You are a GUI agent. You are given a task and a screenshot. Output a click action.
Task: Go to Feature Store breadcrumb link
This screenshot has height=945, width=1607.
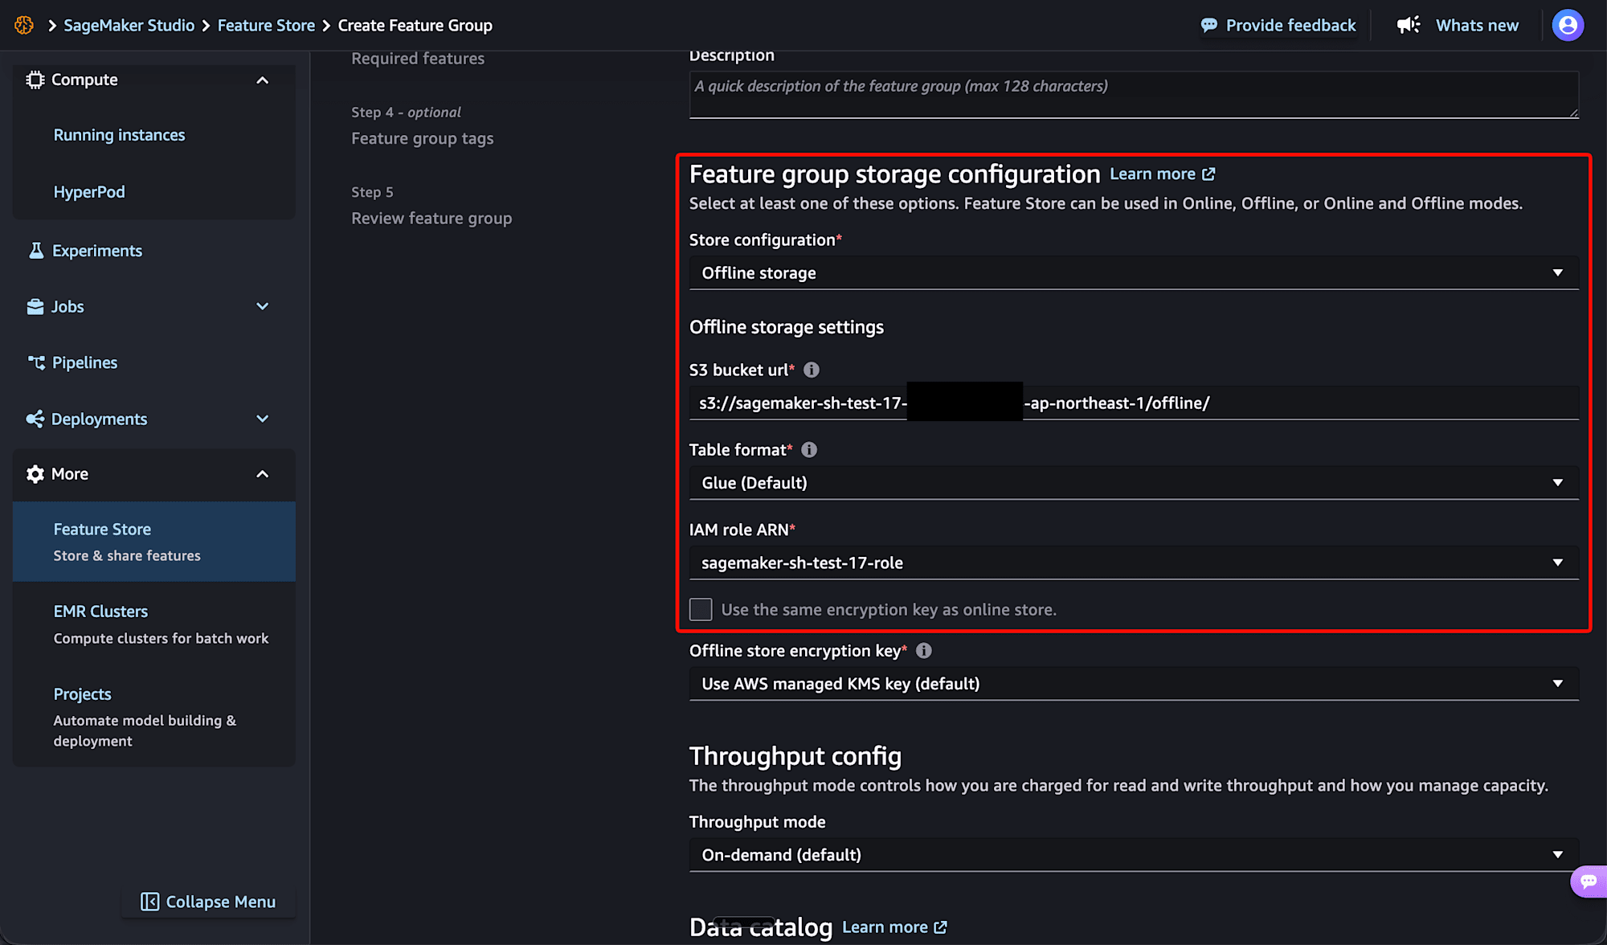pyautogui.click(x=266, y=26)
